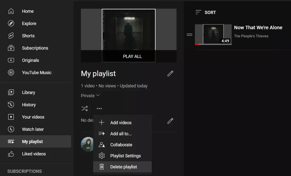Open the YouTube Music link
Screen dimensions: 291x176
tap(37, 73)
